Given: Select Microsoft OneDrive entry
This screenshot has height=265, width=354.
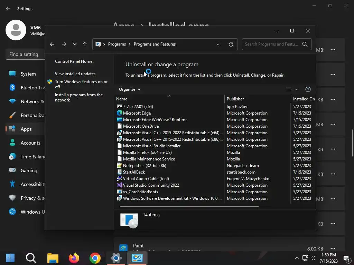Looking at the screenshot, I should [x=141, y=126].
